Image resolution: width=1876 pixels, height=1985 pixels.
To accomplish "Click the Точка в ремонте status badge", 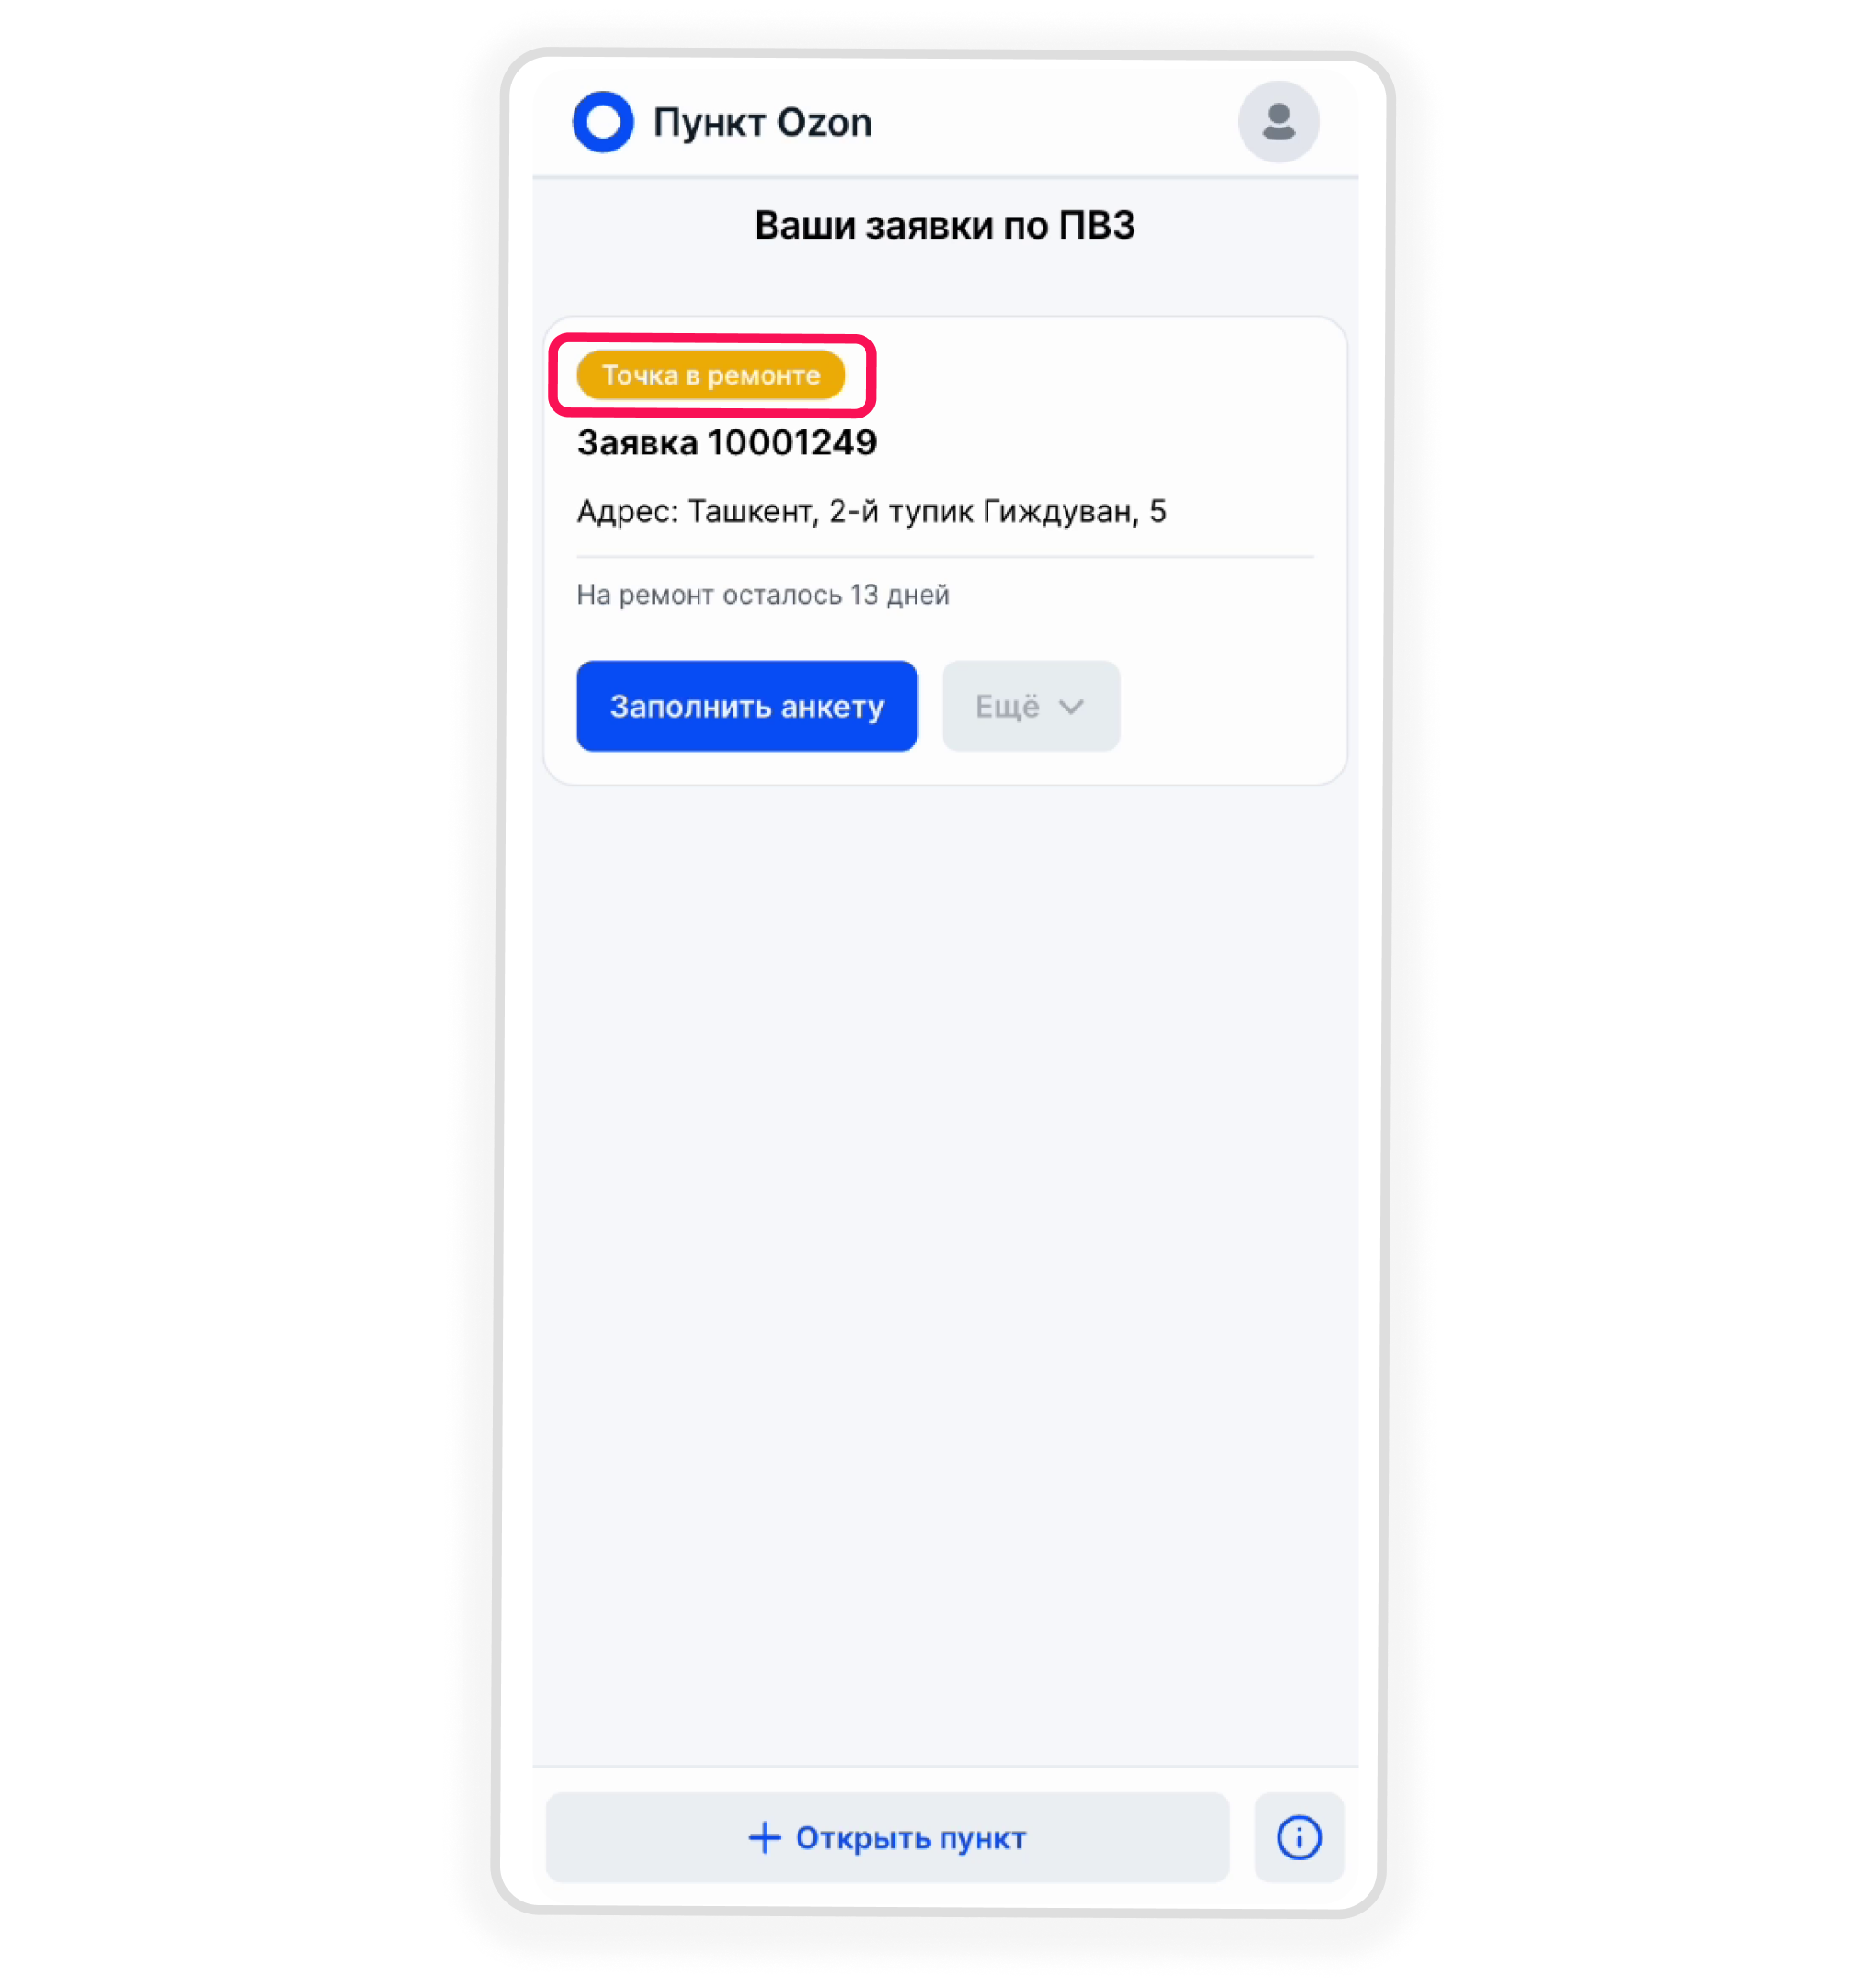I will click(711, 375).
